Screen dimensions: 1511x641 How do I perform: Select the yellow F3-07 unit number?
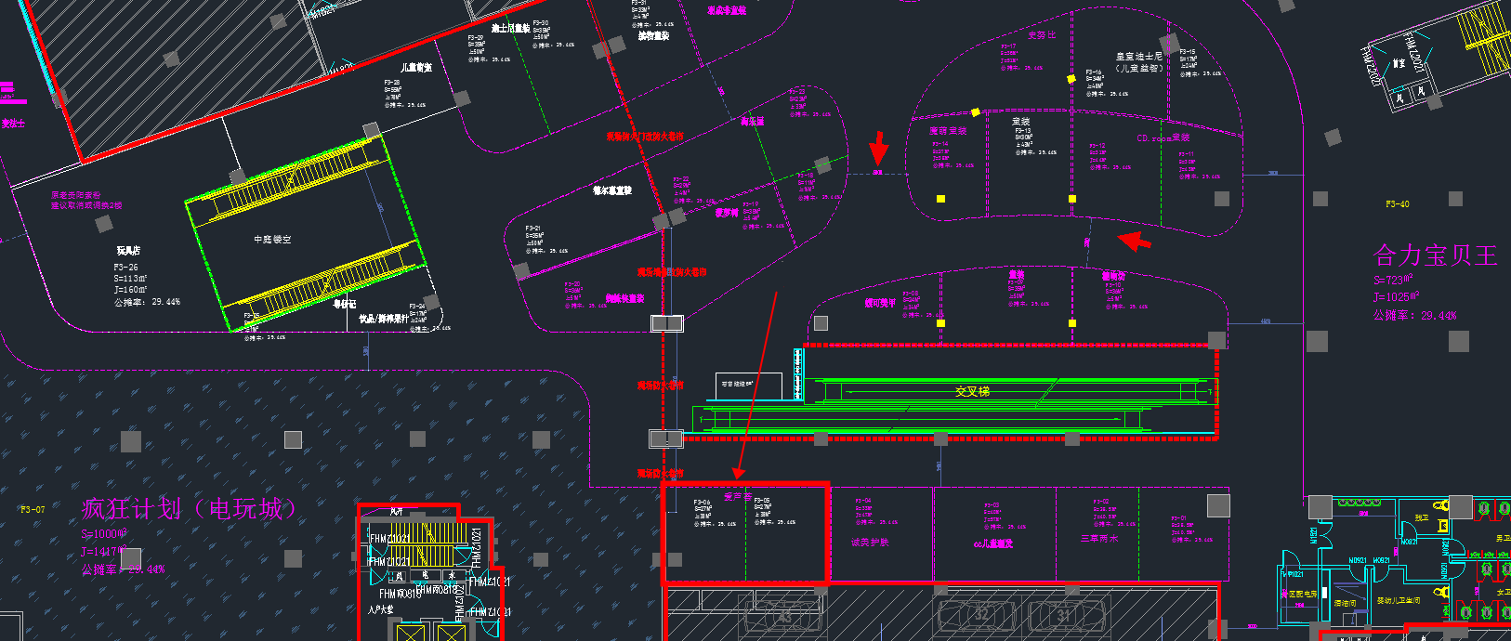pyautogui.click(x=33, y=510)
